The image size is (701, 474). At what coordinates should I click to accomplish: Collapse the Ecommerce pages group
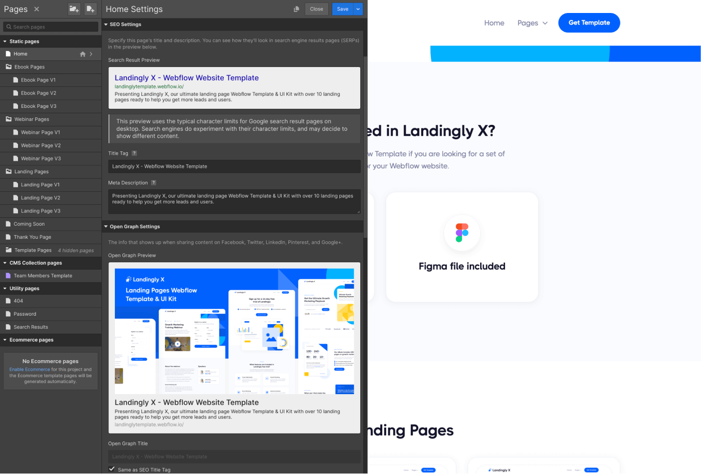click(5, 340)
